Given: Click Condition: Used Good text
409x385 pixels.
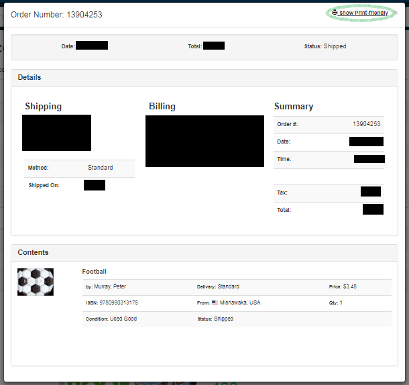Looking at the screenshot, I should [x=111, y=319].
